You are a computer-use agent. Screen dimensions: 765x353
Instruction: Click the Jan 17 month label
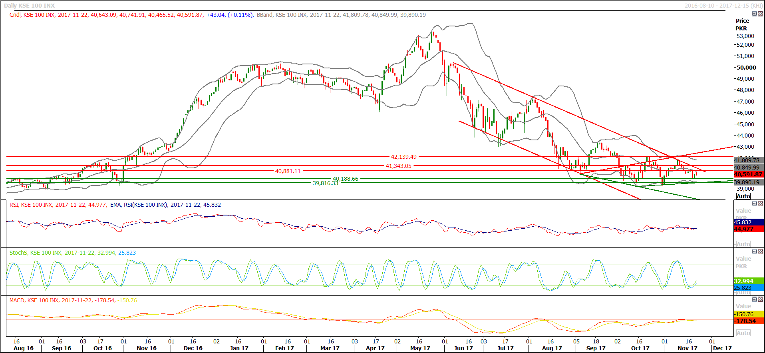point(239,348)
